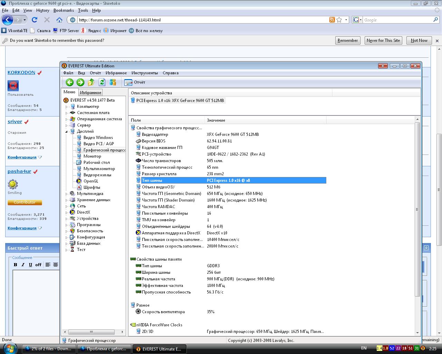Switch to the Избранное tab in left panel
The width and height of the screenshot is (442, 354).
[90, 93]
